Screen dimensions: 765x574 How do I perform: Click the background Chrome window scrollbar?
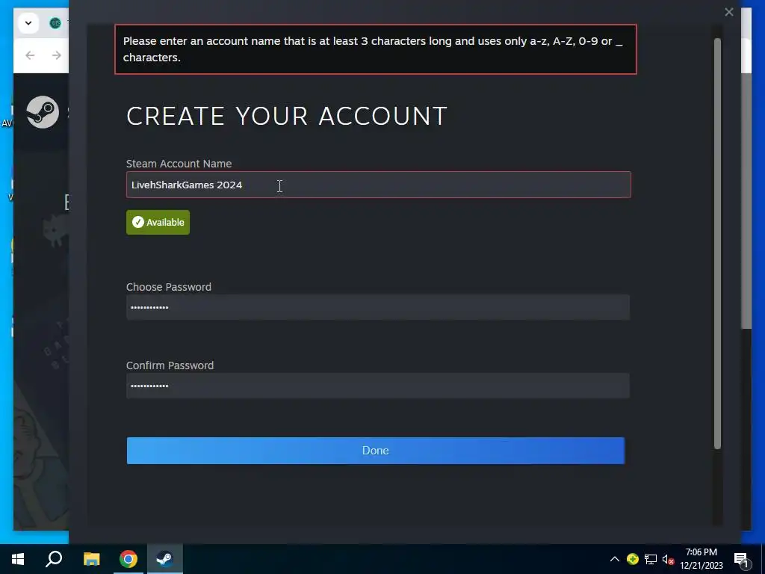pyautogui.click(x=746, y=200)
